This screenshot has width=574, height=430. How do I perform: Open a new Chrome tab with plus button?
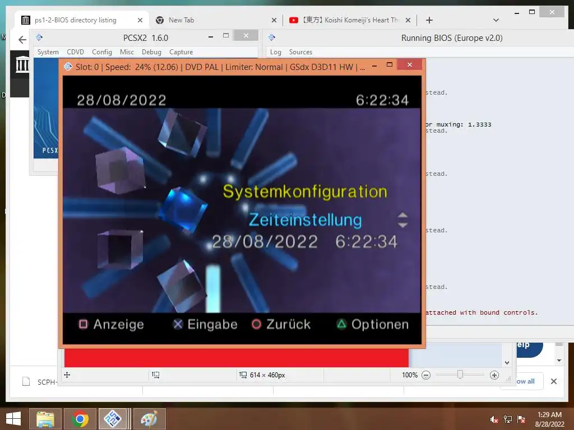point(429,20)
